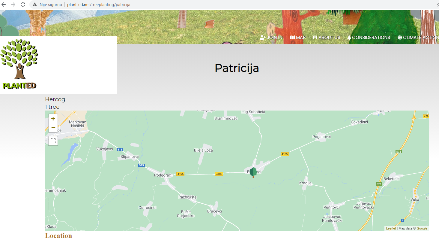This screenshot has width=439, height=240.
Task: Click Čokadinci on the map
Action: [359, 122]
